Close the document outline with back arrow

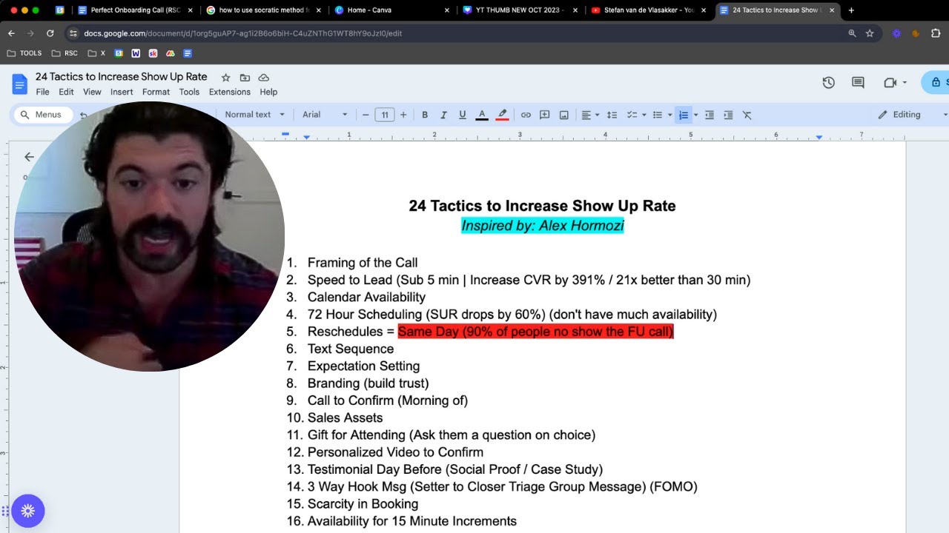(x=29, y=157)
